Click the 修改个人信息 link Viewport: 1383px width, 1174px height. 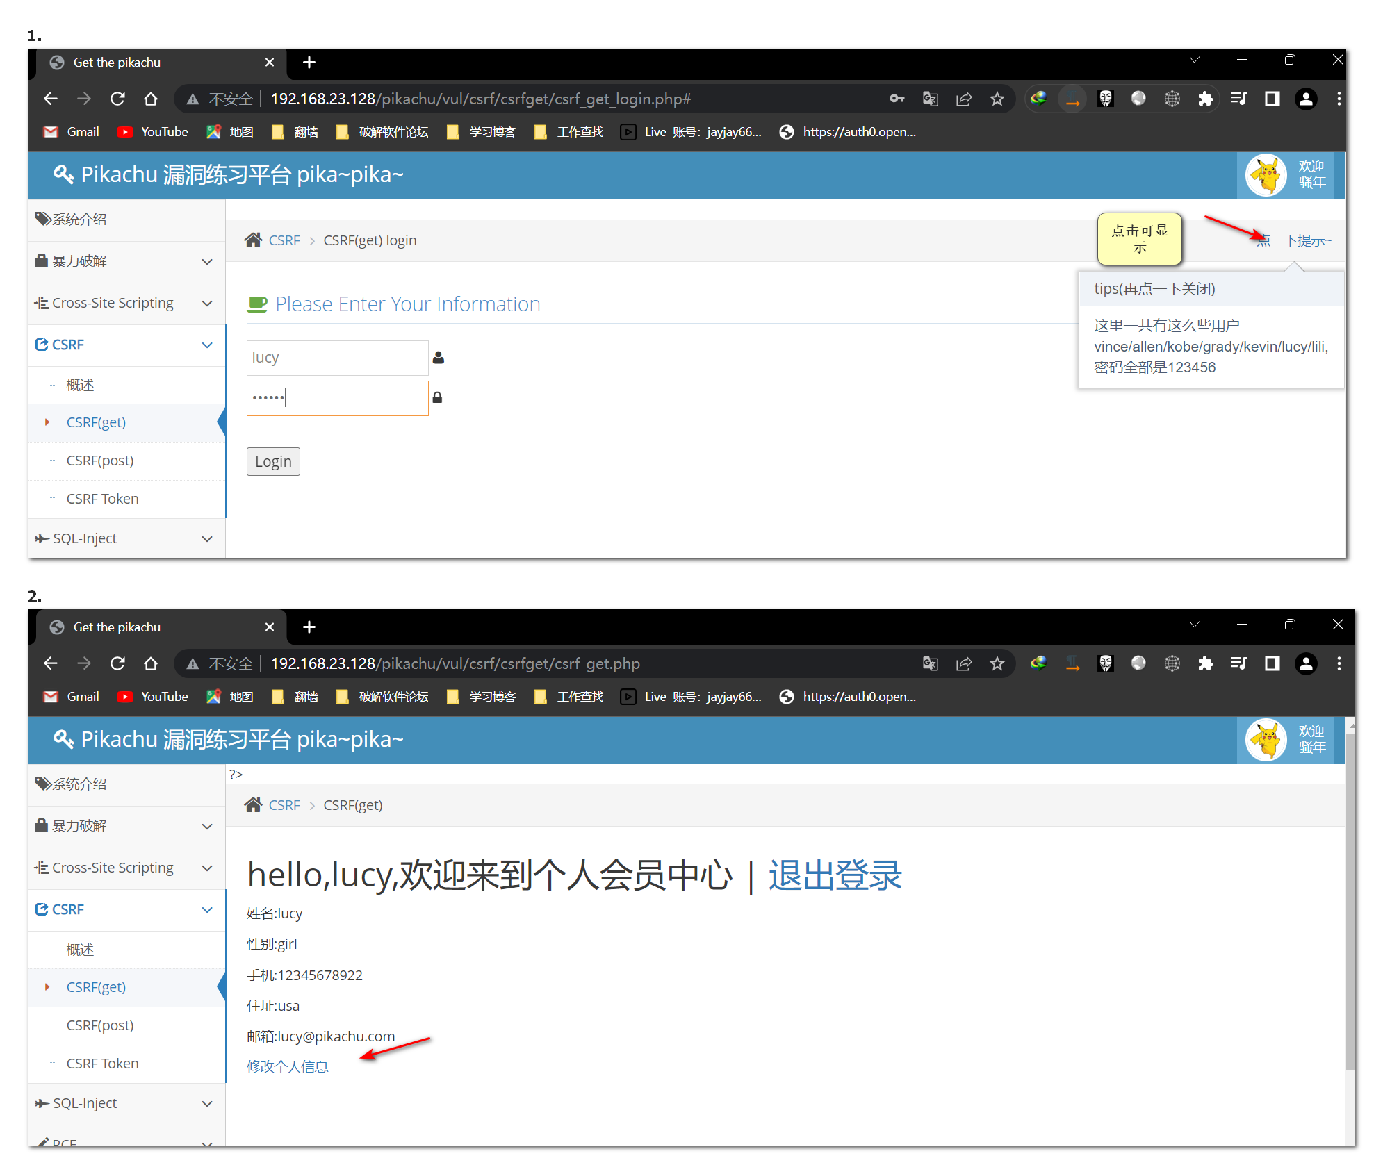click(287, 1066)
